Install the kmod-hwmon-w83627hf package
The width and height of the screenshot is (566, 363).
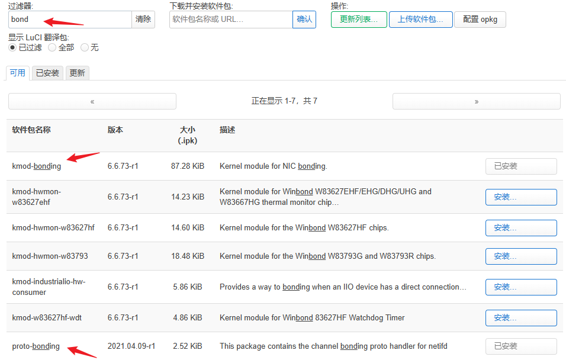[x=521, y=228]
